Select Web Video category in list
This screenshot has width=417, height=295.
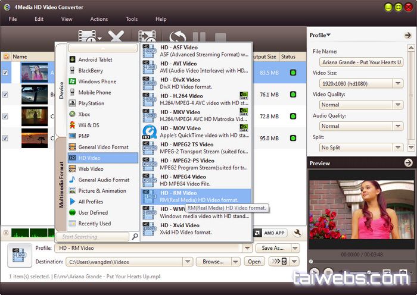pos(90,169)
